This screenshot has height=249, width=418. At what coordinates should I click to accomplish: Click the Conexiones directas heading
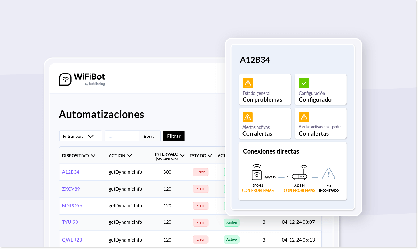271,151
